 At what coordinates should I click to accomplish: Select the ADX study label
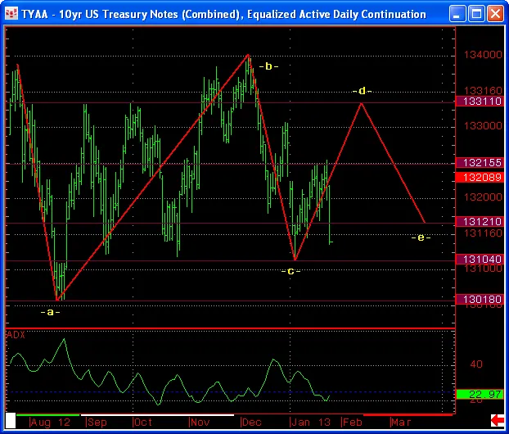[x=16, y=334]
